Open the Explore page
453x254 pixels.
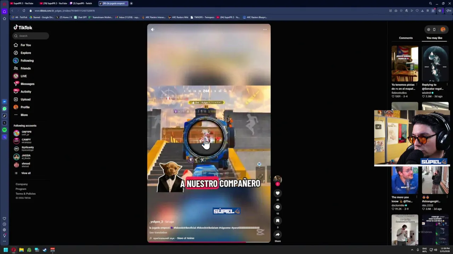22,53
